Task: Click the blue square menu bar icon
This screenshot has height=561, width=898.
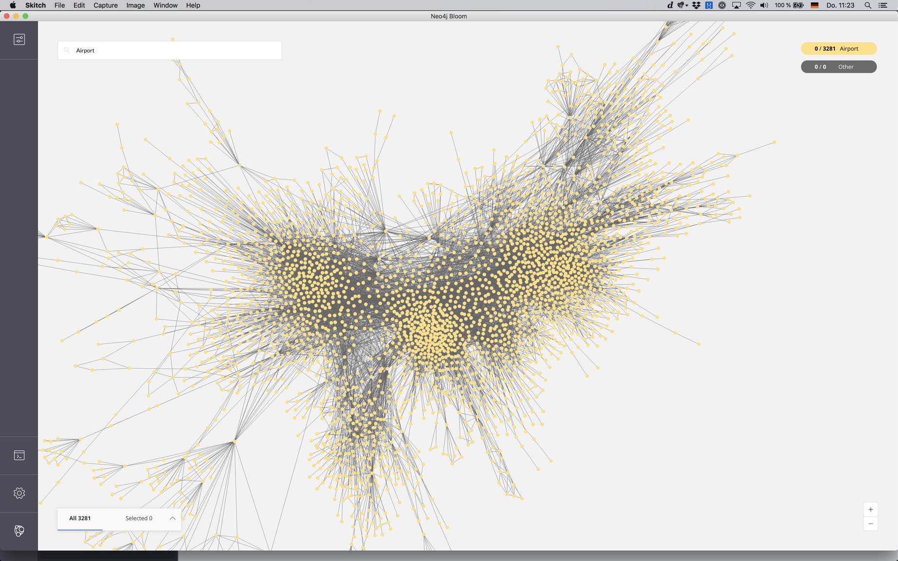Action: 709,5
